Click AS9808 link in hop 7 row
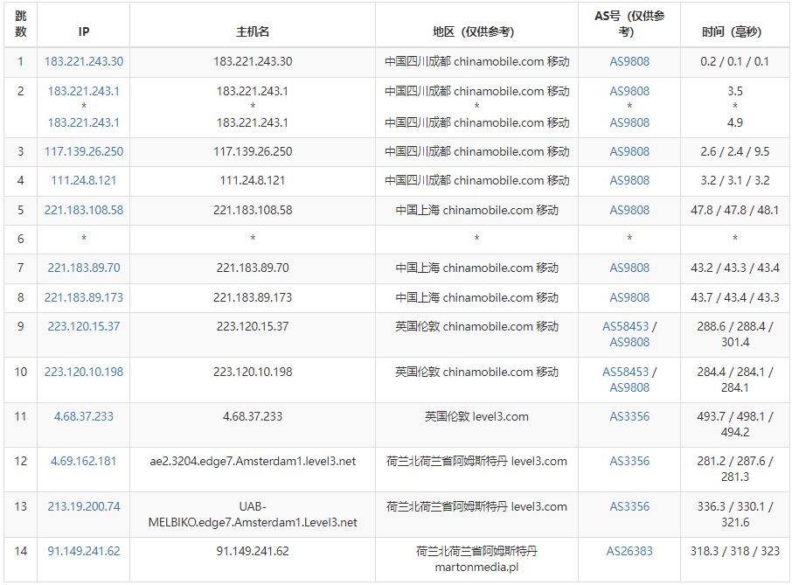 tap(629, 268)
